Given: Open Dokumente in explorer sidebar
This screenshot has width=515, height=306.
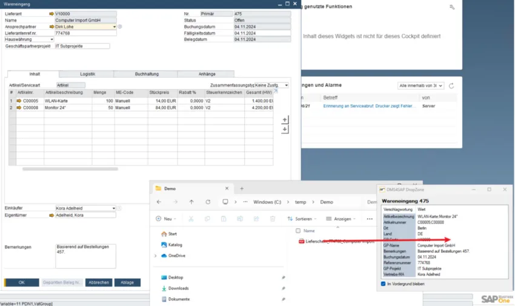Looking at the screenshot, I should coord(175,299).
